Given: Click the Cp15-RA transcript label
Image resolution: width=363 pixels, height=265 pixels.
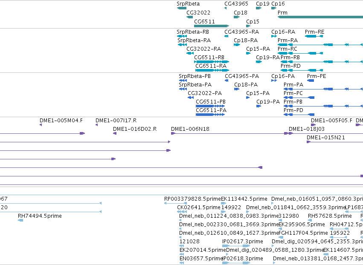Looking at the screenshot, I should point(258,49).
